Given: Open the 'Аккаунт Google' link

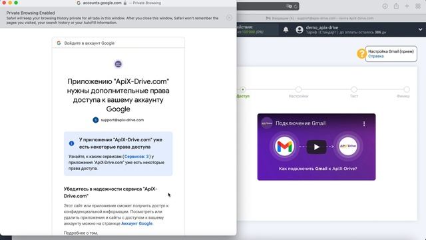Looking at the screenshot, I should pyautogui.click(x=137, y=223).
